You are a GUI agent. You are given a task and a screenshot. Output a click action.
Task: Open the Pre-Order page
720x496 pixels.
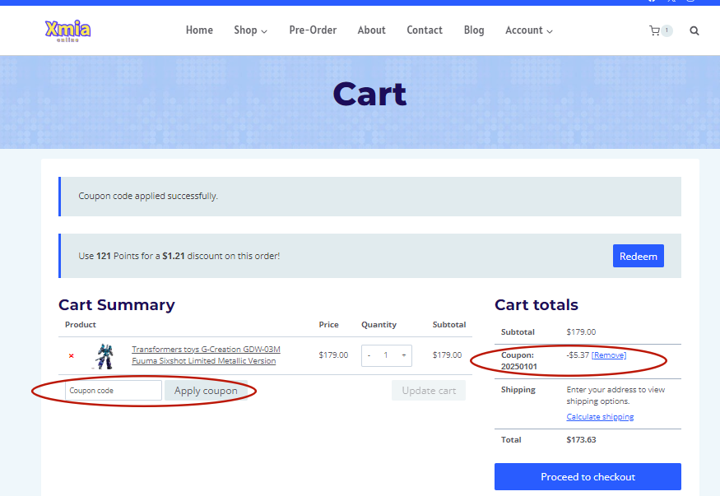[313, 30]
